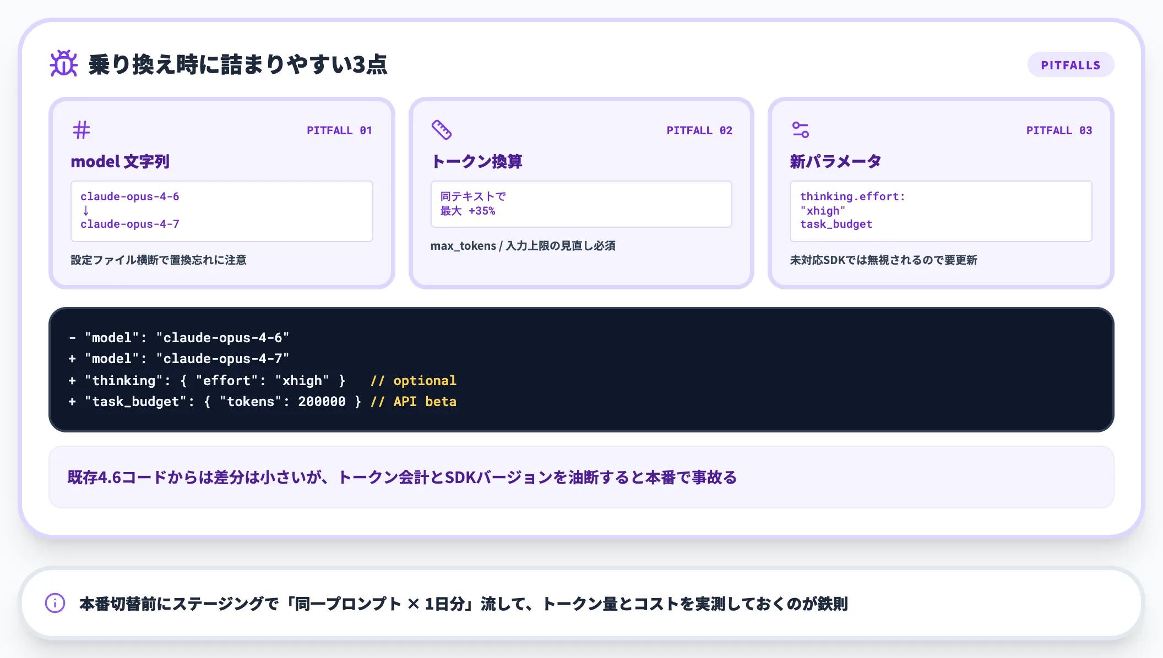
Task: Click the downward arrow between the model strings
Action: 86,210
